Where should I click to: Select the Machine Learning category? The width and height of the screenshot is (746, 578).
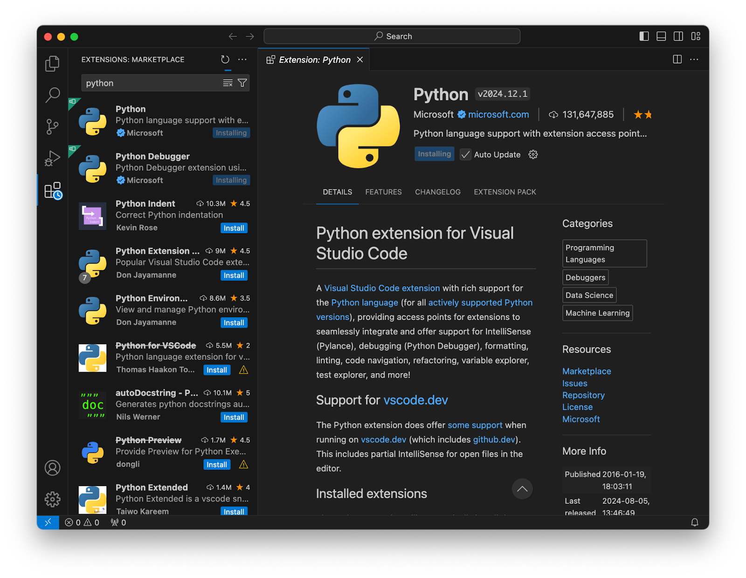[x=597, y=313]
